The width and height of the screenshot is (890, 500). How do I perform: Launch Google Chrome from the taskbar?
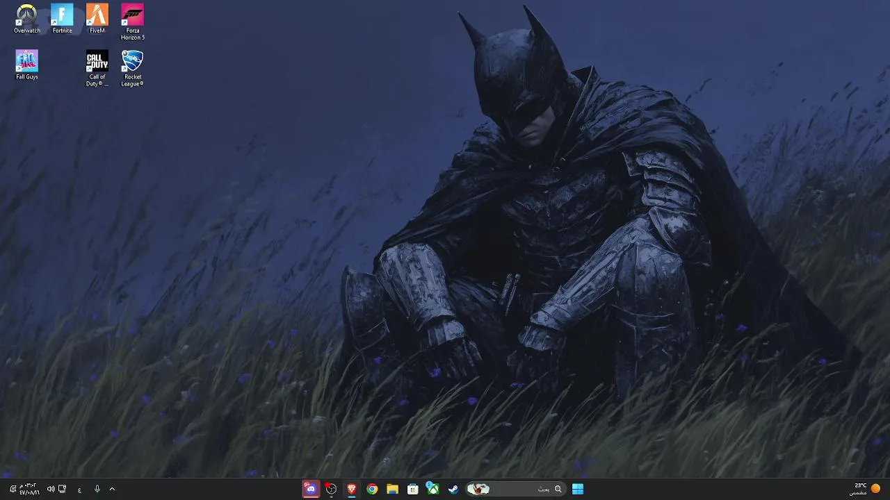click(x=372, y=489)
